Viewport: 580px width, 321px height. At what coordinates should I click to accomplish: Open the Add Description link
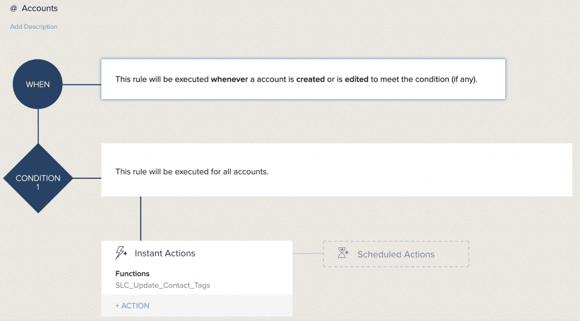[x=33, y=27]
